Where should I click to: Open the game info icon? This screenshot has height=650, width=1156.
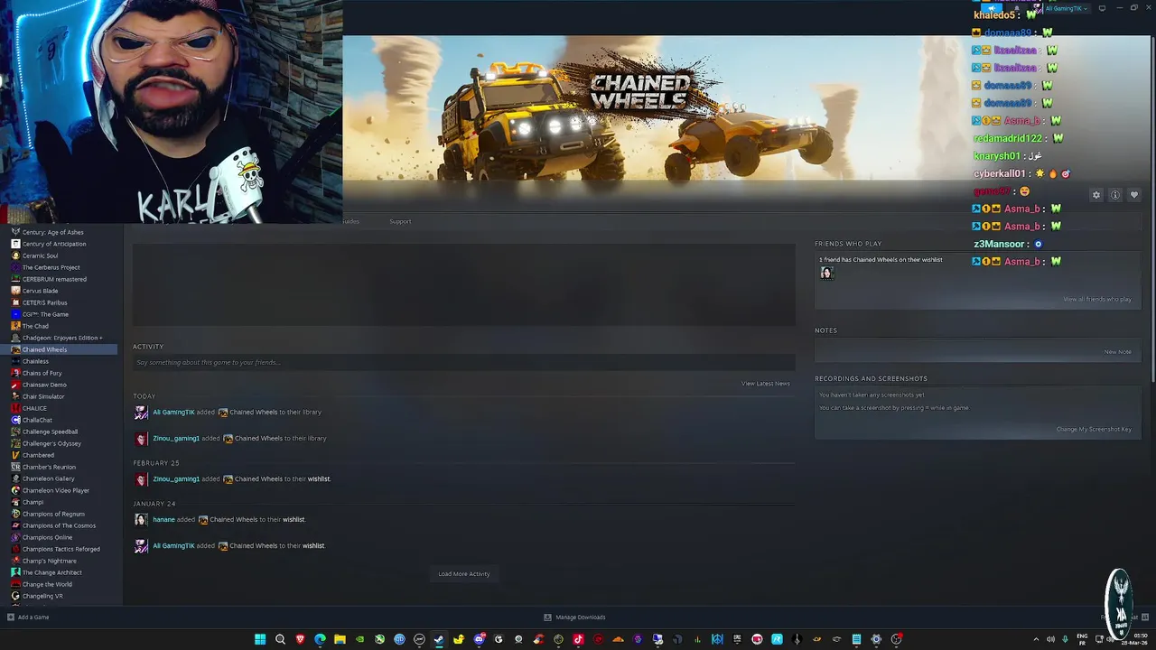point(1115,195)
